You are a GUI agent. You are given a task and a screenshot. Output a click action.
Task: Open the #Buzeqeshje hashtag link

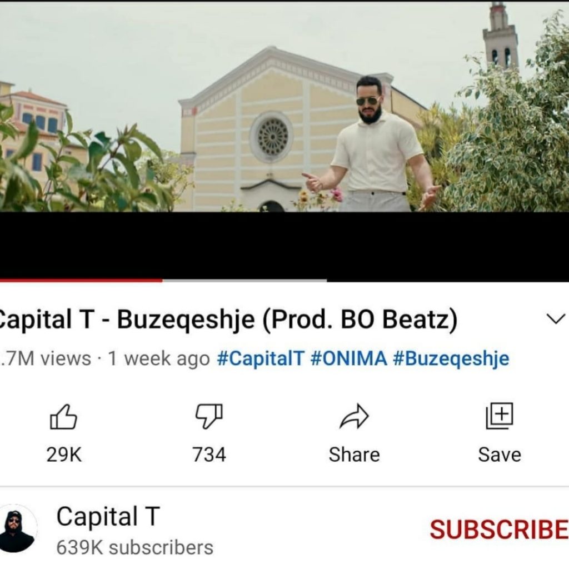pyautogui.click(x=451, y=359)
